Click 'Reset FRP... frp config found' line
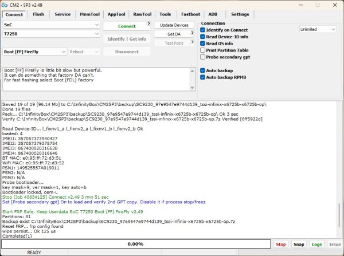Image resolution: width=344 pixels, height=256 pixels. [33, 226]
